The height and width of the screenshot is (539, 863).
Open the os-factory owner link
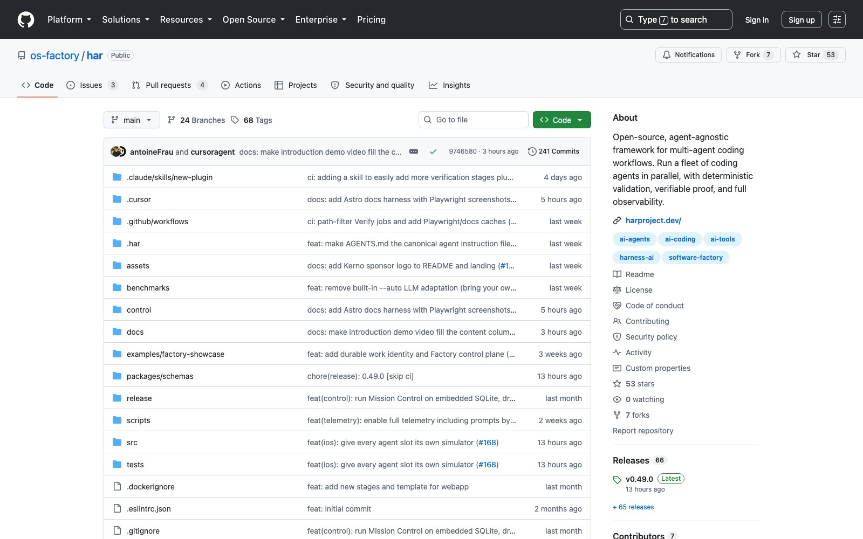coord(54,56)
